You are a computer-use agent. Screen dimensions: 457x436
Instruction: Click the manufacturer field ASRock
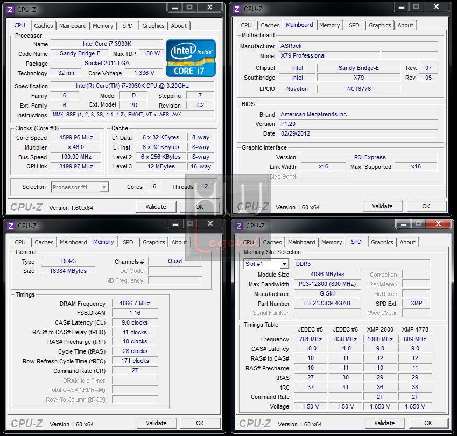(x=358, y=46)
